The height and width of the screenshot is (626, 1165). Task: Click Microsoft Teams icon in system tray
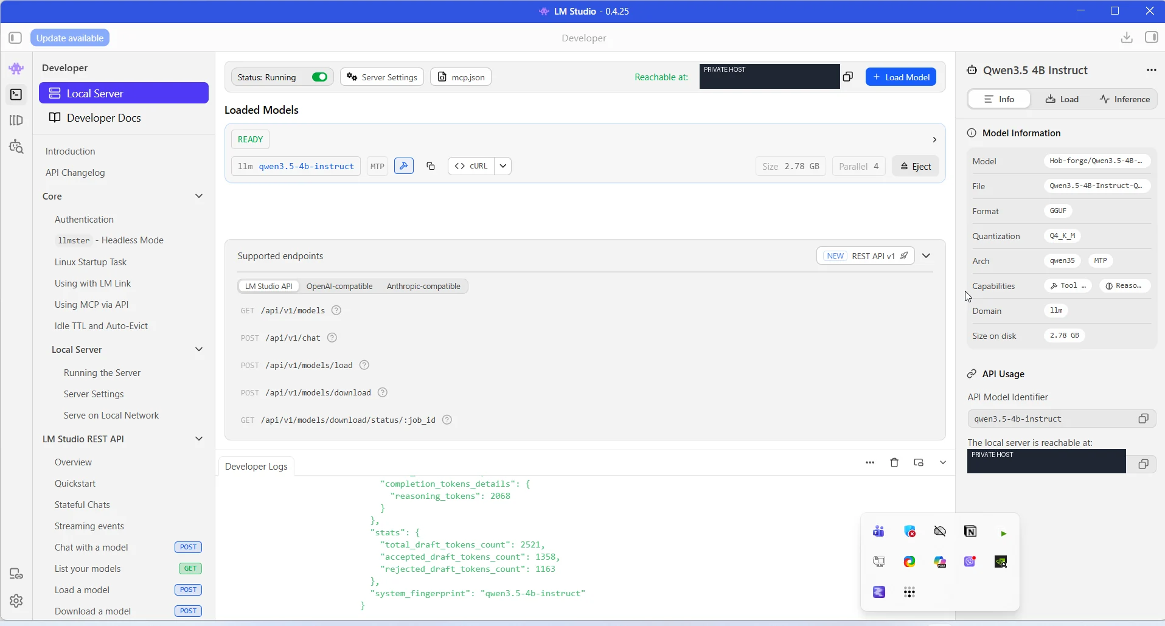tap(879, 532)
